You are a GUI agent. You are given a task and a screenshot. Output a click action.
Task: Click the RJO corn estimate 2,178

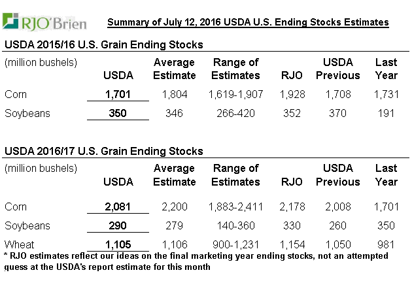tap(292, 207)
